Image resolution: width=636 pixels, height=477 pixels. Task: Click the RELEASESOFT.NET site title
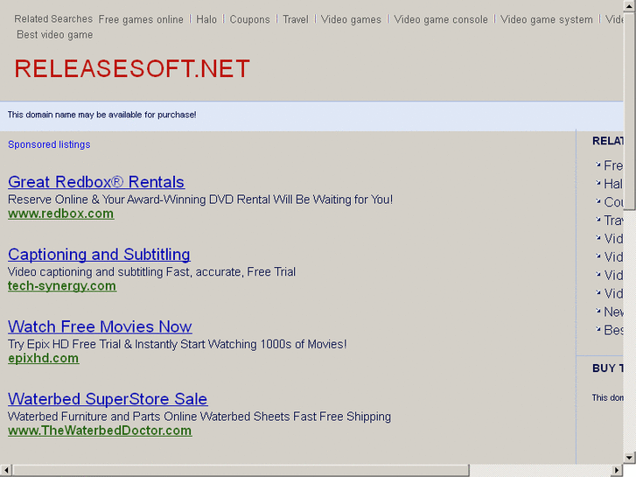click(x=132, y=68)
